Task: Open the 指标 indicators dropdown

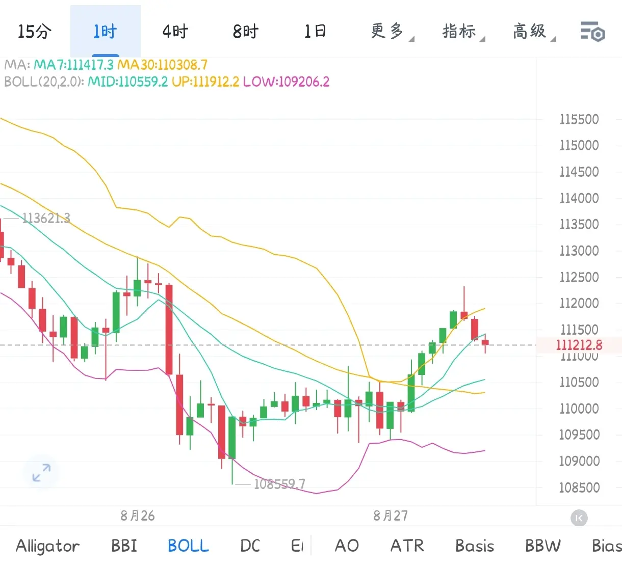Action: coord(463,32)
